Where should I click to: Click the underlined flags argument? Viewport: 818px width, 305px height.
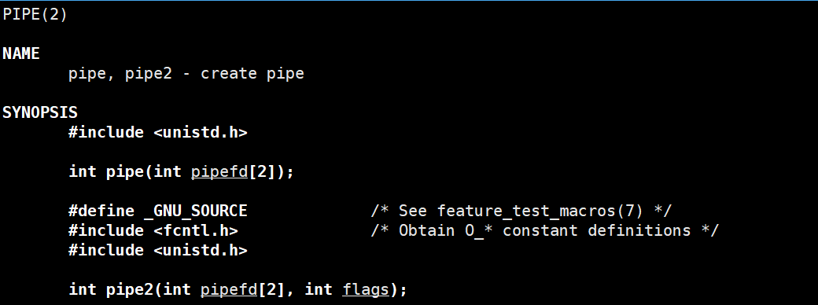(366, 289)
